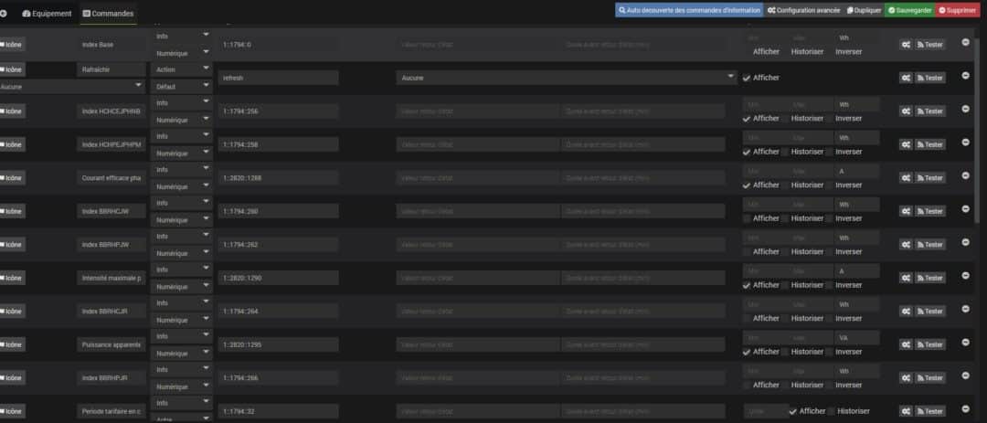987x423 pixels.
Task: Click the refresh text field in Rafraichir row
Action: point(278,78)
